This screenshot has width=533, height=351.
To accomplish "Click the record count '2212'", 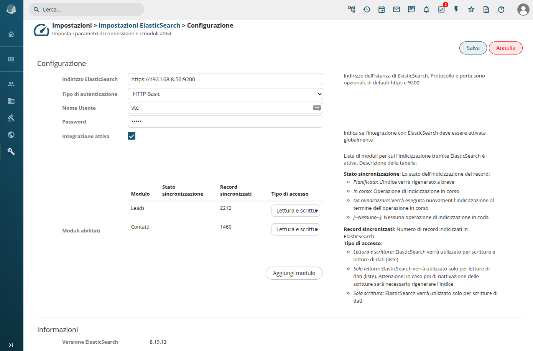I will coord(226,208).
